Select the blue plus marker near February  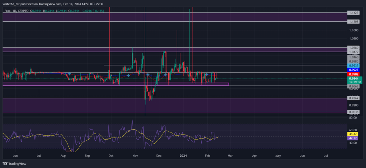[x=207, y=75]
